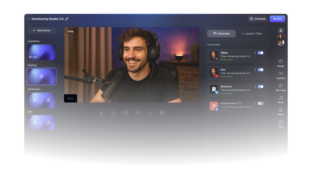Open Design panel in right sidebar
The height and width of the screenshot is (171, 312).
pyautogui.click(x=281, y=63)
